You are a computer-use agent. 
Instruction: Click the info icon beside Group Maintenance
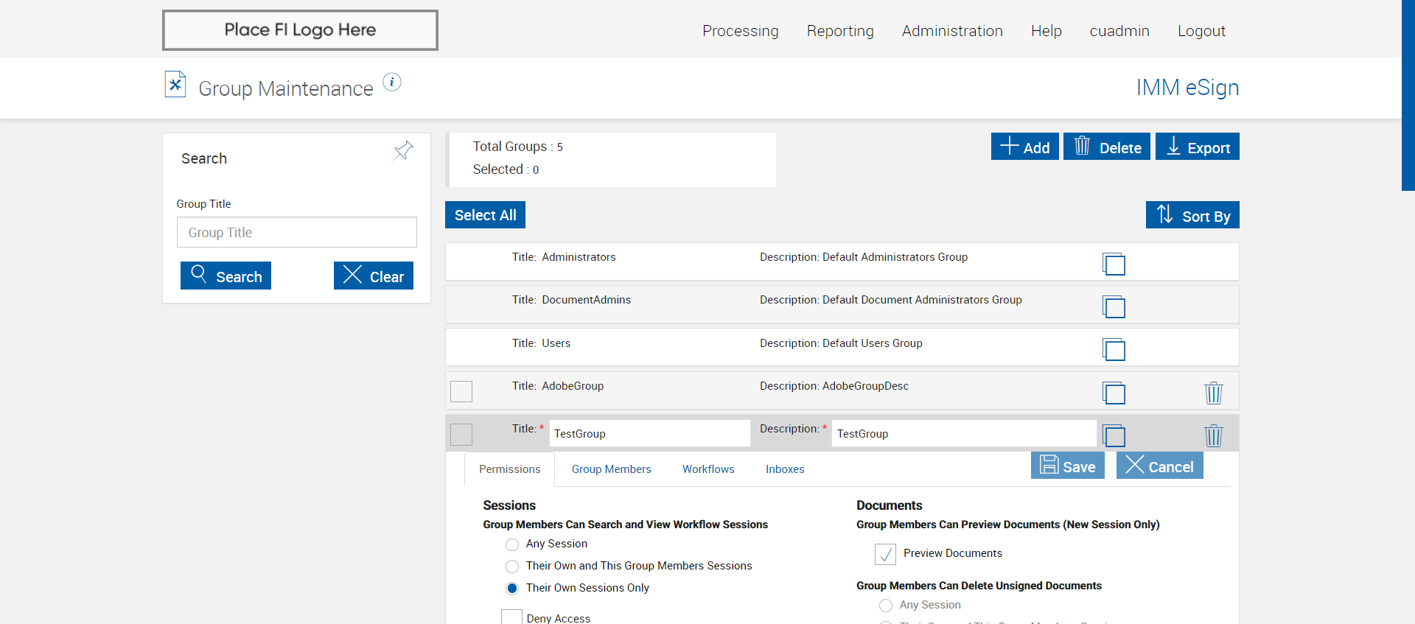click(392, 83)
